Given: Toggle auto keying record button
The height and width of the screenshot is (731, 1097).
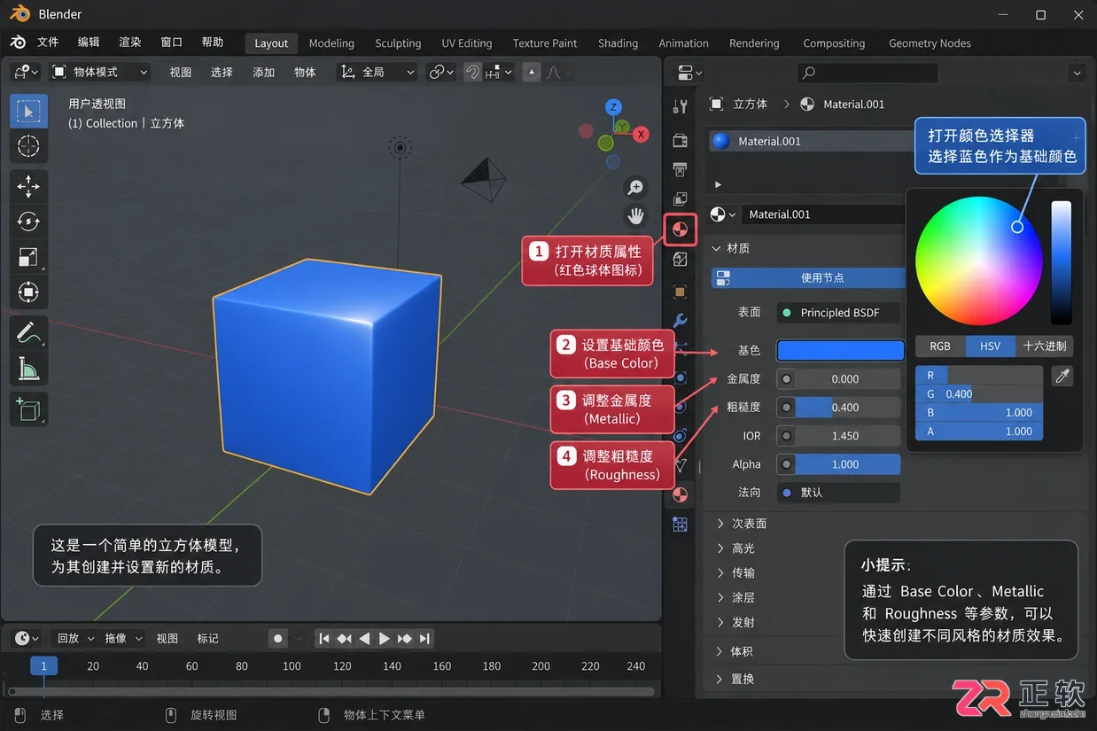Looking at the screenshot, I should click(x=278, y=638).
